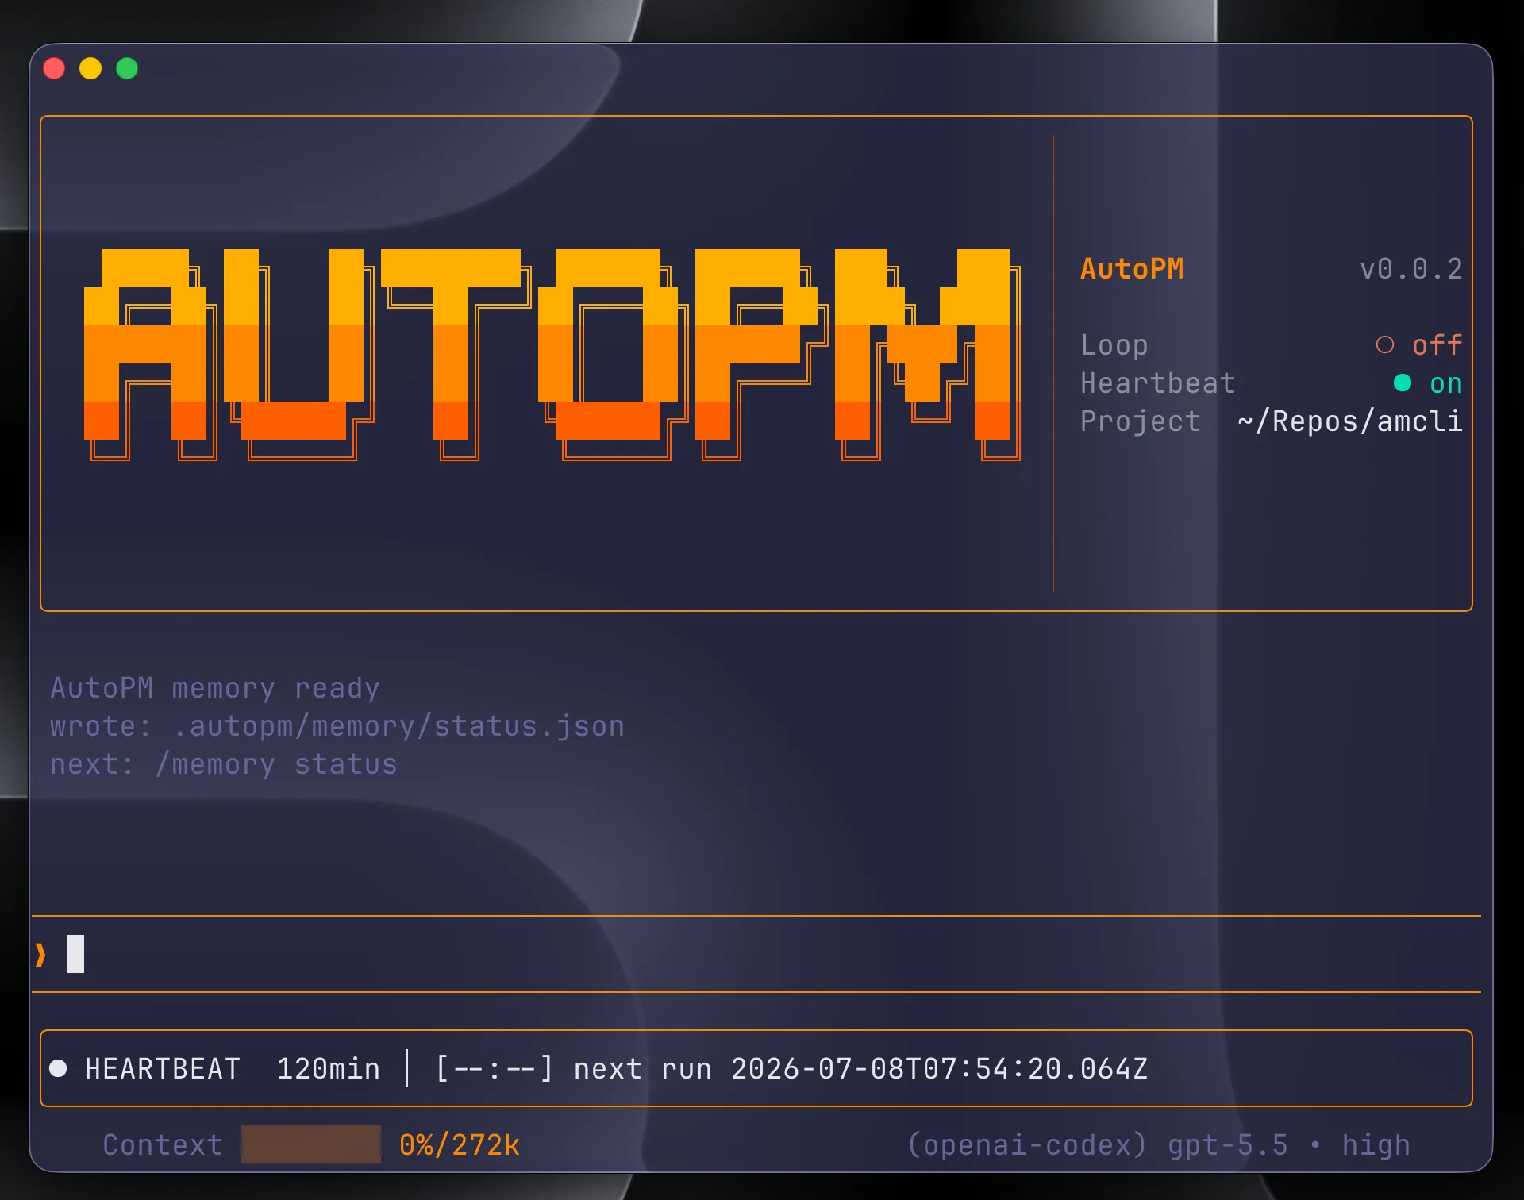Click the 'Context' label in status line

click(163, 1145)
